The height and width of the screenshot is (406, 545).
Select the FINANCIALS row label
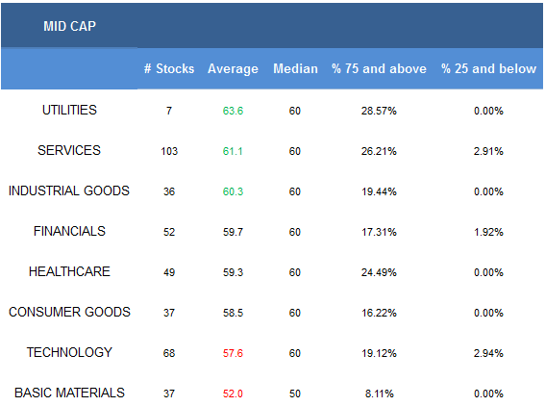tap(69, 231)
